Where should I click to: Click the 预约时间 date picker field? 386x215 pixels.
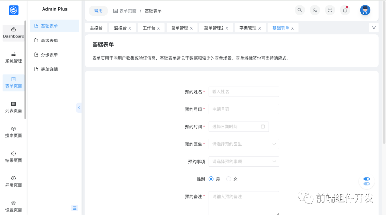pos(236,127)
